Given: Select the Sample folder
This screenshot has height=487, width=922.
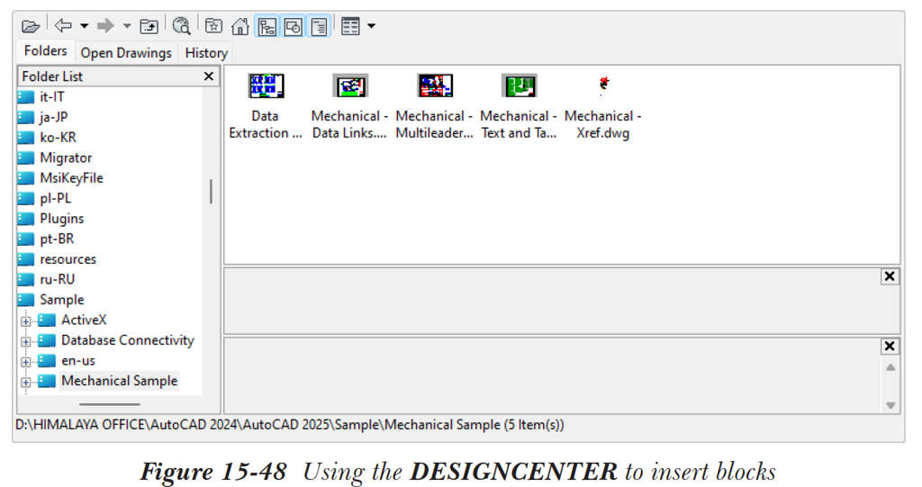Looking at the screenshot, I should point(62,300).
